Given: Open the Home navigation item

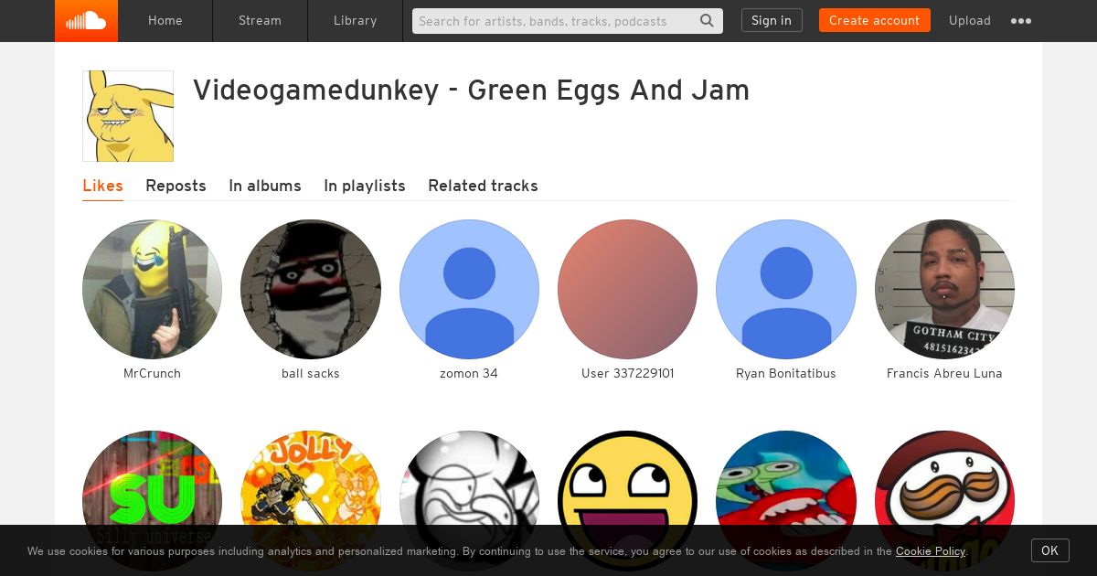Looking at the screenshot, I should coord(165,20).
